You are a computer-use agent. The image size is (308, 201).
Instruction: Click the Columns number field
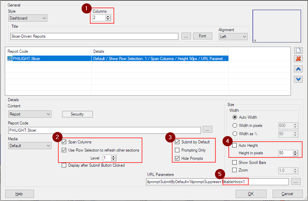(x=99, y=18)
